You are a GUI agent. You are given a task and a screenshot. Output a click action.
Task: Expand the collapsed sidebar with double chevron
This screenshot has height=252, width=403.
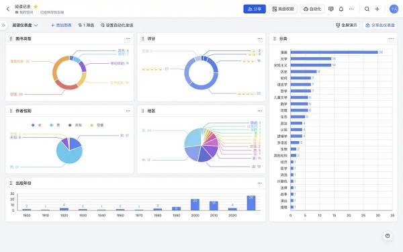coord(3,26)
